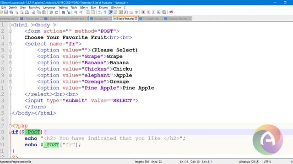The height and width of the screenshot is (164, 293).
Task: Open the Run menu
Action: coord(93,7)
